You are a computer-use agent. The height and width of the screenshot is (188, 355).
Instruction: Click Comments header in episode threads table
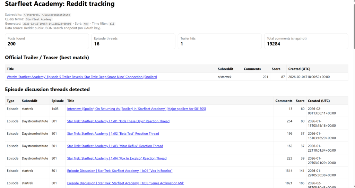(284, 101)
